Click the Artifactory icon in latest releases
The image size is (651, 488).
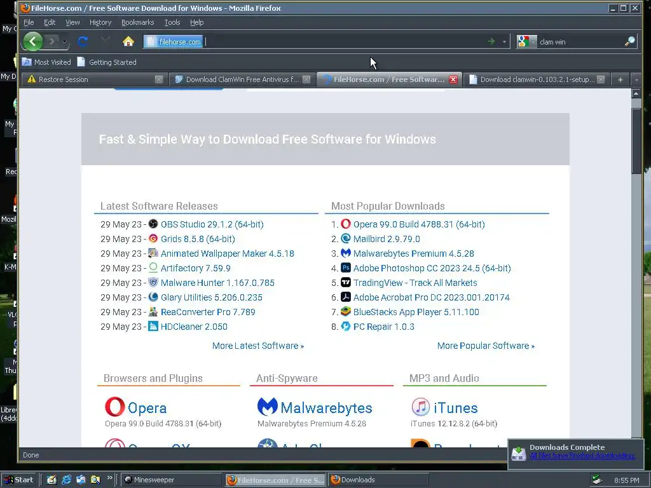pos(153,268)
